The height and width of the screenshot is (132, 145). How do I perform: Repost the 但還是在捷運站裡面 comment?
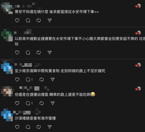tap(42, 103)
